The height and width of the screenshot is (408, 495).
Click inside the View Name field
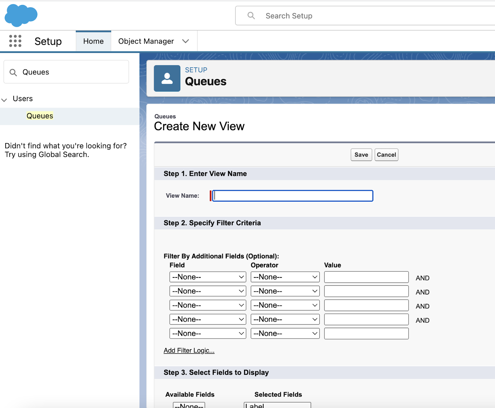(292, 195)
